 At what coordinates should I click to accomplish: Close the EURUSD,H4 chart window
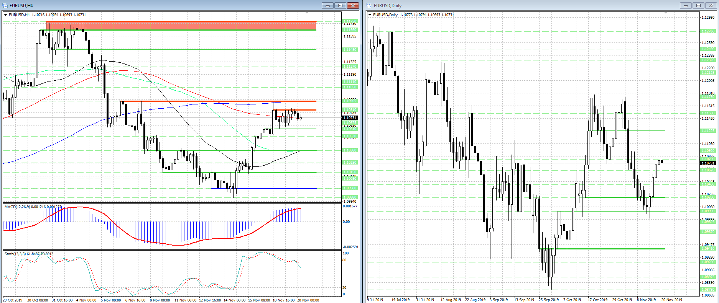click(352, 5)
